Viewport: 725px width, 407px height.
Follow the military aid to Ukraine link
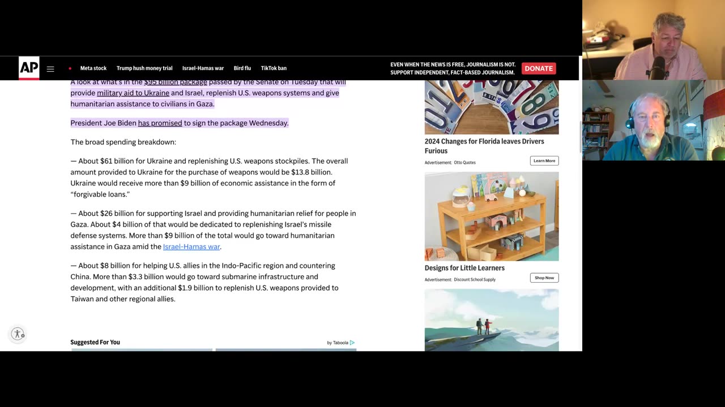point(133,93)
